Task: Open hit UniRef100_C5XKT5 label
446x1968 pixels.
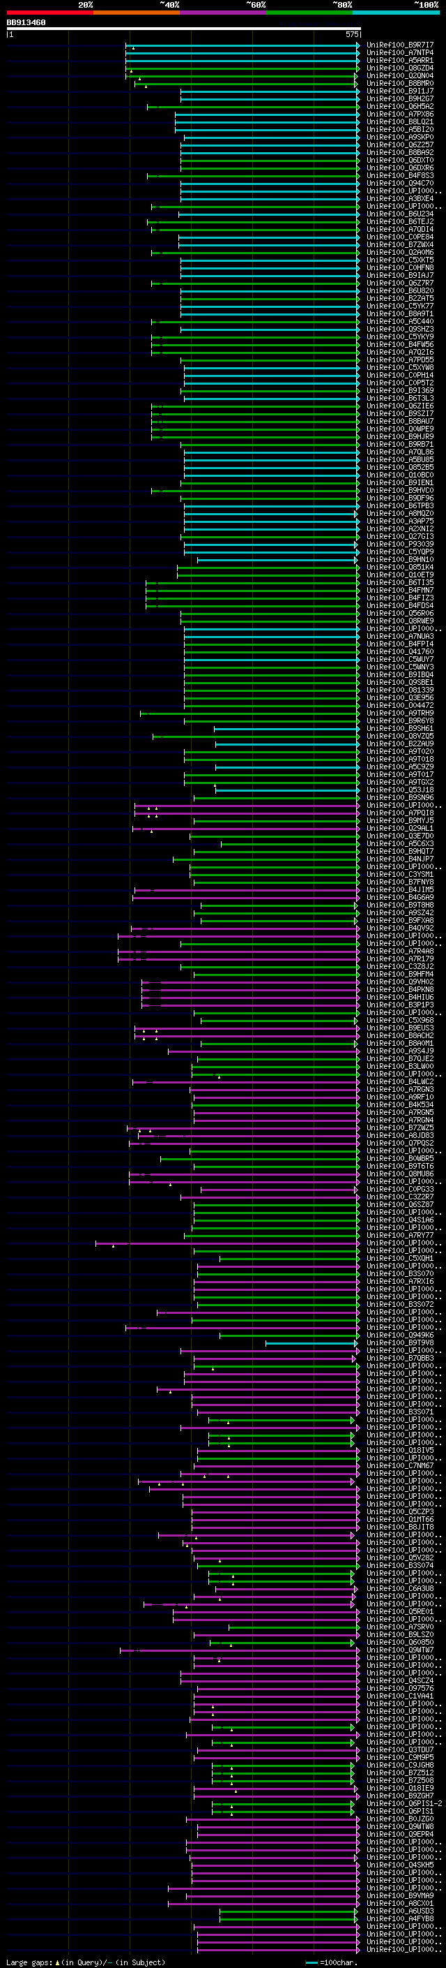Action: 400,260
